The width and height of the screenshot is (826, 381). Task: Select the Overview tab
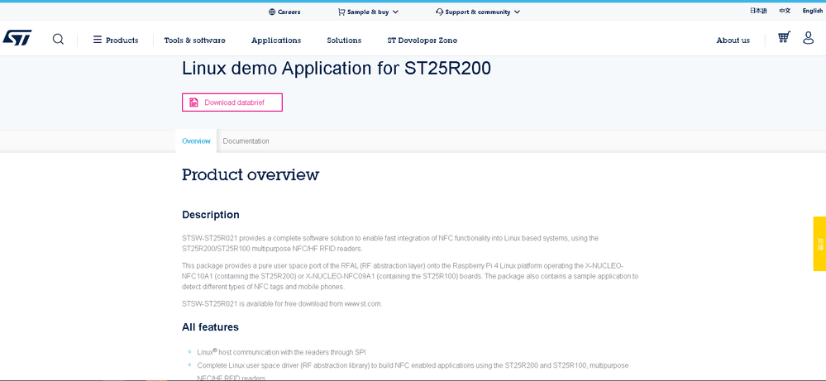click(x=196, y=141)
